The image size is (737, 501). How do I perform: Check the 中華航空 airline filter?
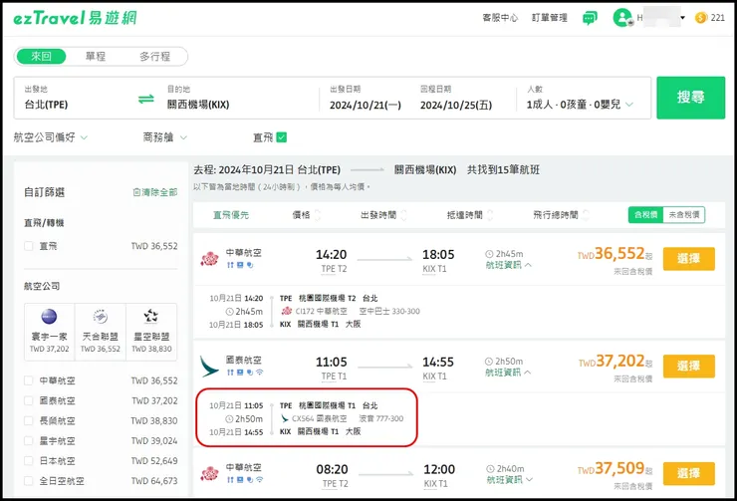point(29,380)
